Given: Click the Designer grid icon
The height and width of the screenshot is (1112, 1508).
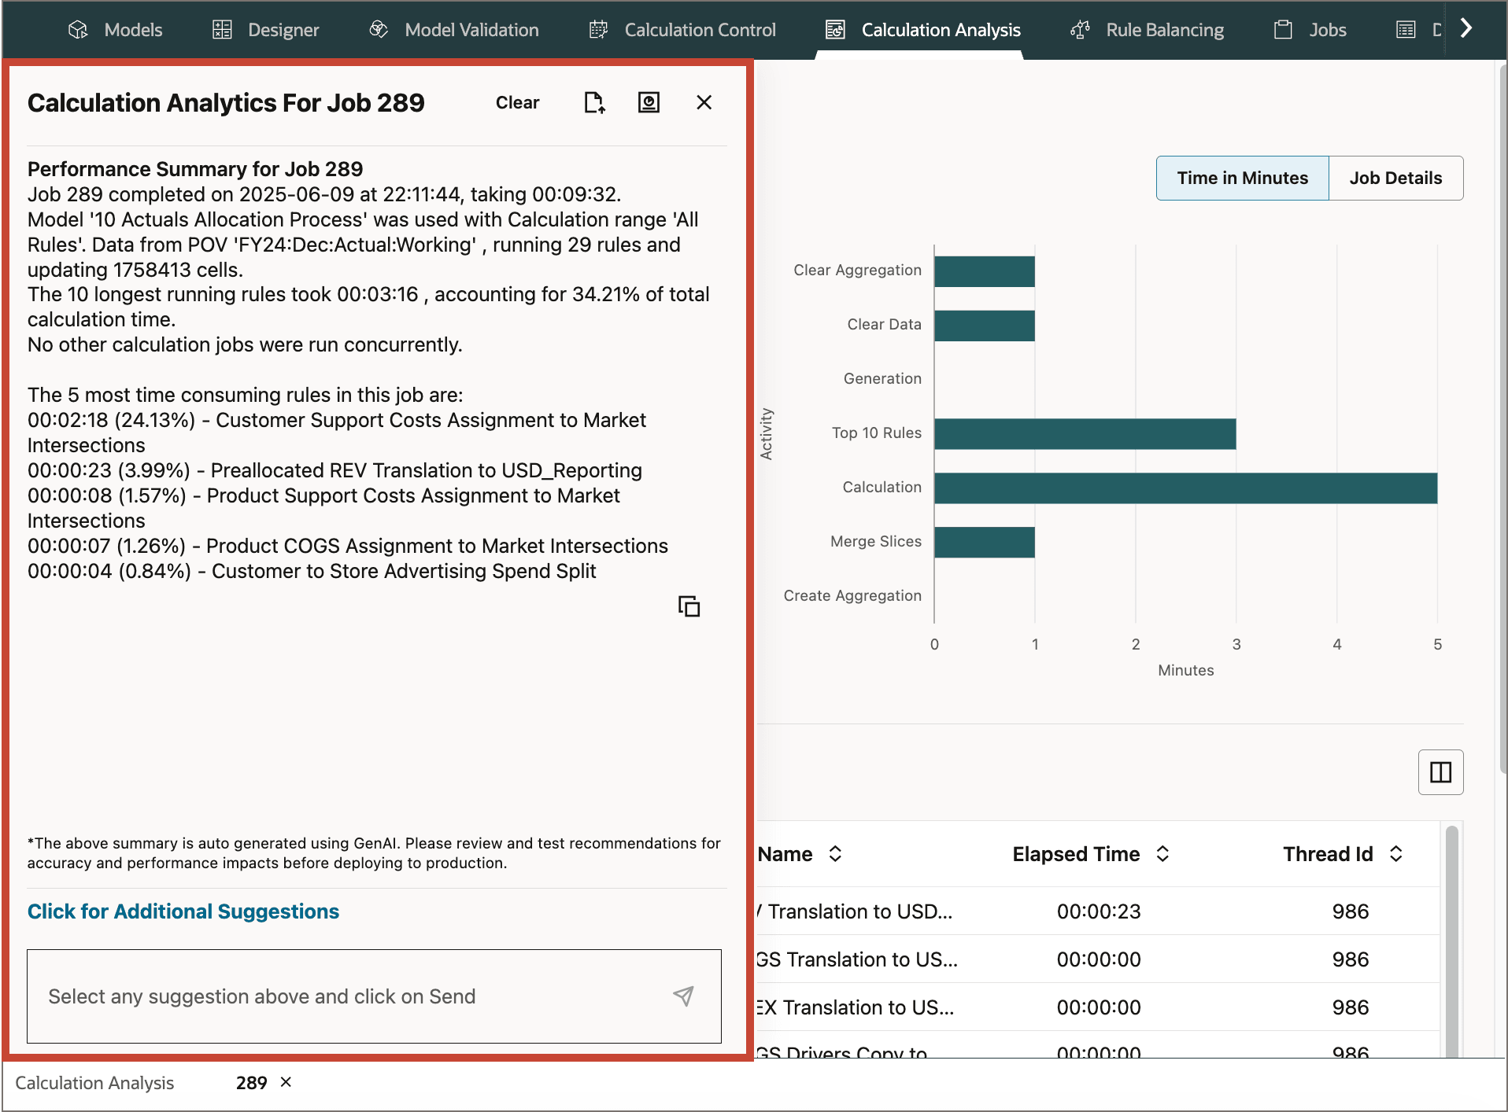Looking at the screenshot, I should pos(222,30).
